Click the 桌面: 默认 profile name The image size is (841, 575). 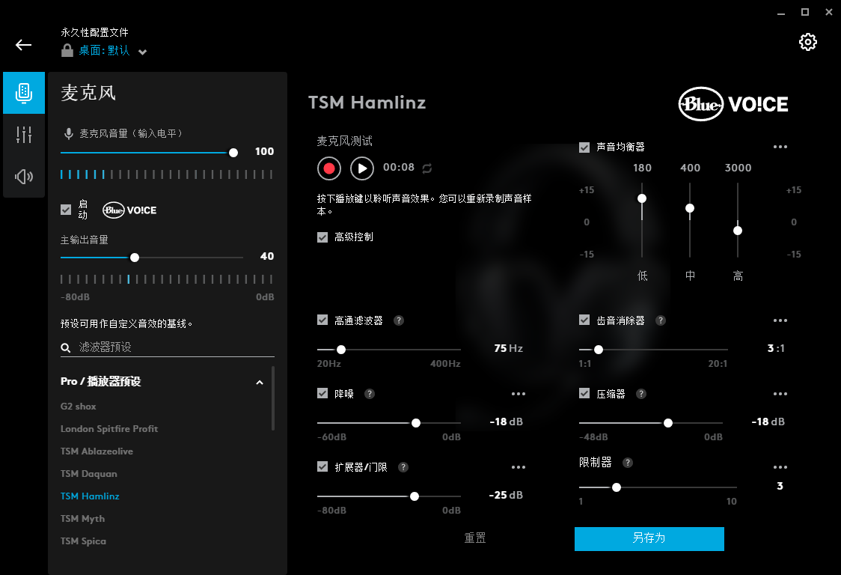pyautogui.click(x=104, y=50)
